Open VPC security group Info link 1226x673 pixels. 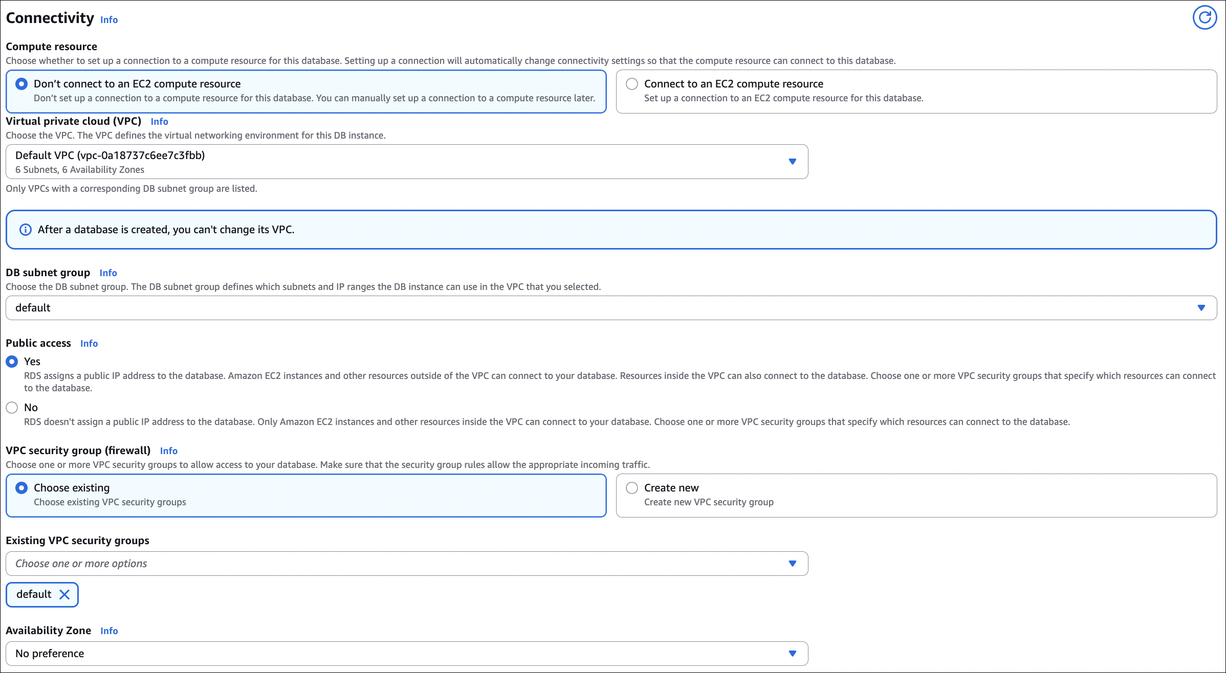point(168,451)
